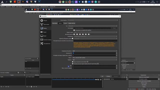Click the Browse button next to recording path

point(114,28)
